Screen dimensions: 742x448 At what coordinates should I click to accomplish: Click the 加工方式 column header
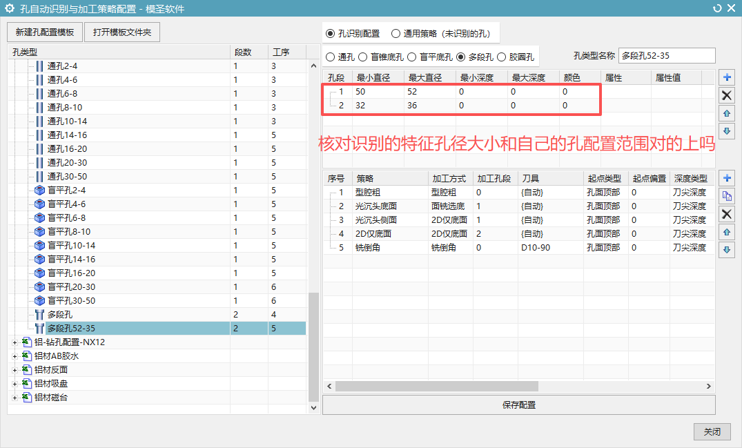[x=450, y=178]
